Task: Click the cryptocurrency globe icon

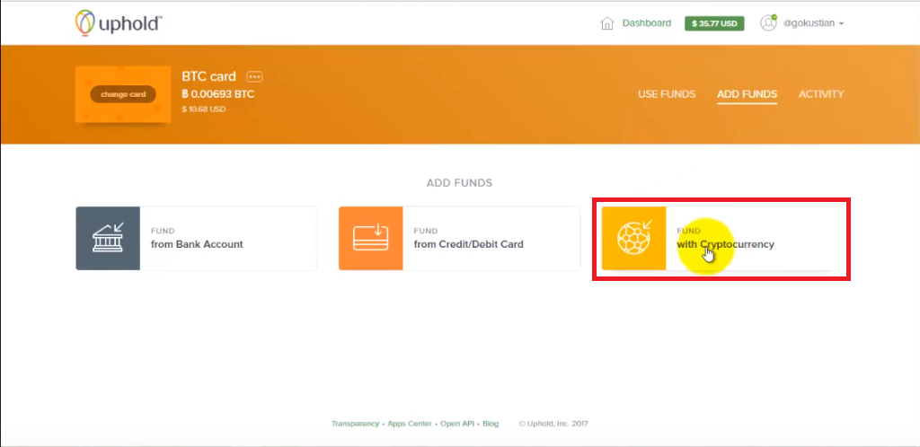Action: coord(634,238)
